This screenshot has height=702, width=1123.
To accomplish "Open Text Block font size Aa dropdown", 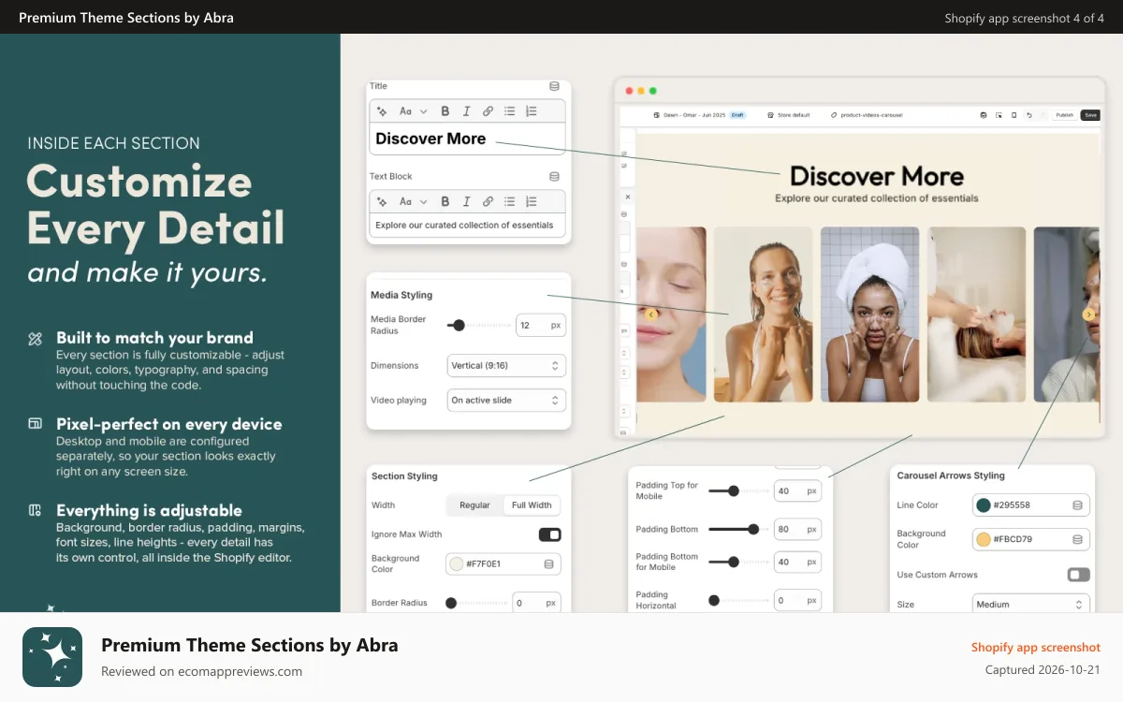I will (x=413, y=201).
